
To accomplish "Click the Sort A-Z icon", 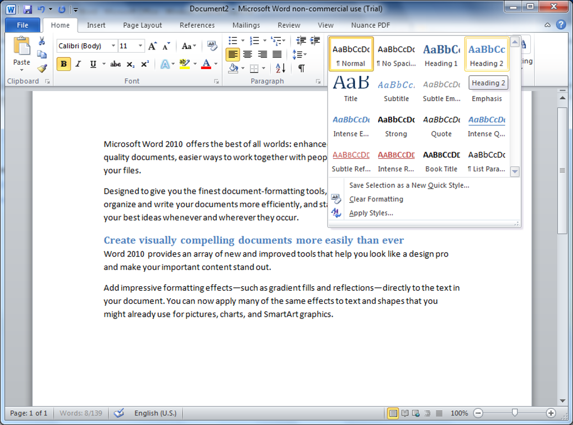I will coord(281,68).
